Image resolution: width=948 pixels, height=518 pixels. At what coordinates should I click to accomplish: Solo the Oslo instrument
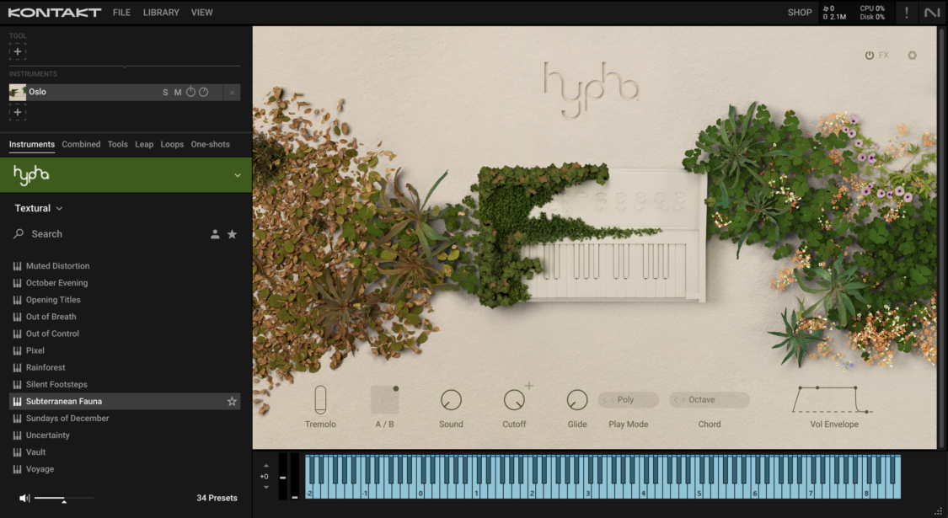point(165,92)
